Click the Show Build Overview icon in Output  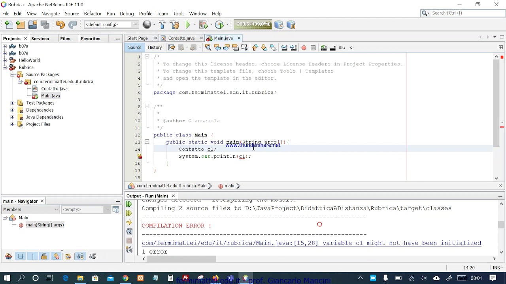[x=129, y=232]
